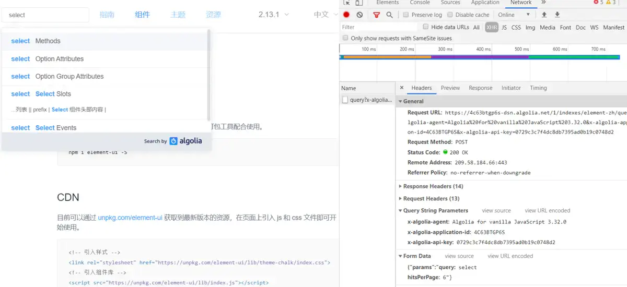Viewport: 627px width, 287px height.
Task: Open the Sources panel tab
Action: (450, 3)
